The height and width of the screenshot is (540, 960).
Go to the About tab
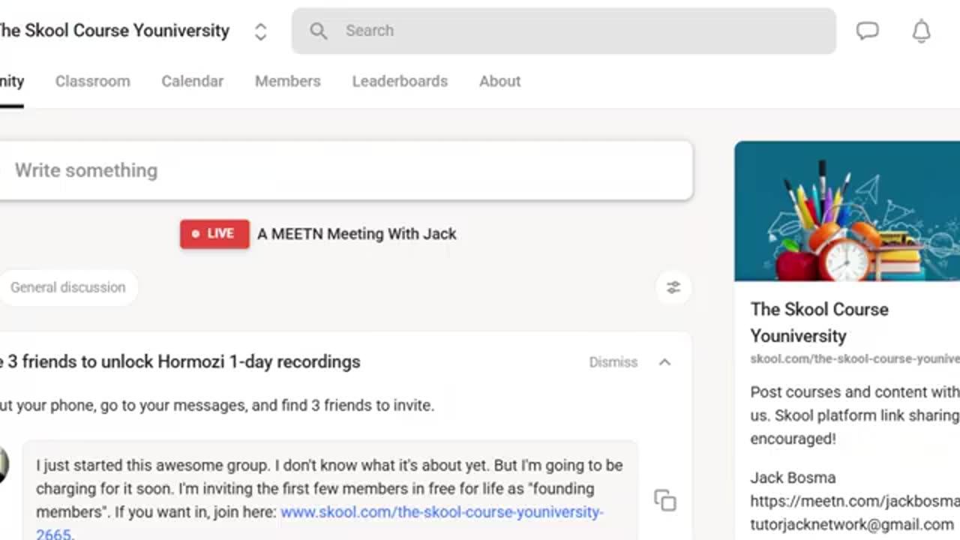click(500, 81)
